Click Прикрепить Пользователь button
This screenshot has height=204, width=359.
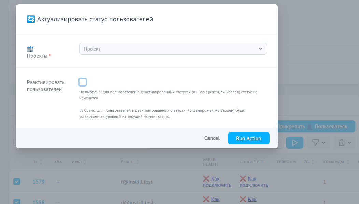(x=316, y=127)
